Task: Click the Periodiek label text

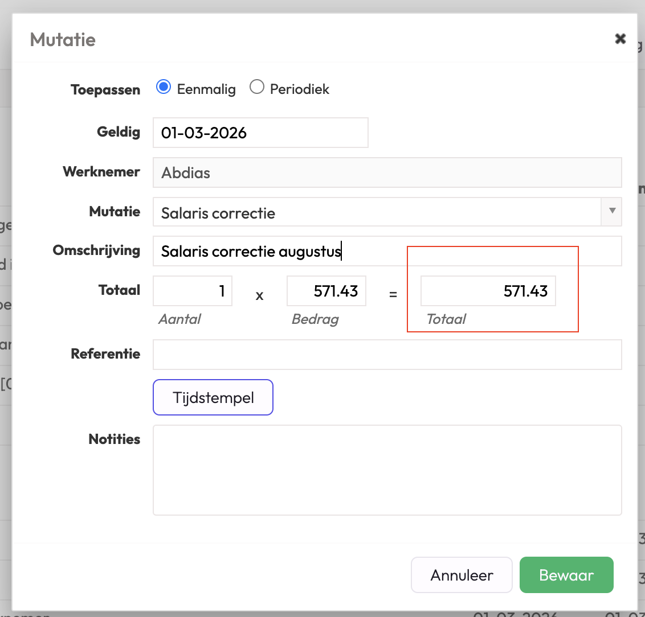Action: point(300,89)
